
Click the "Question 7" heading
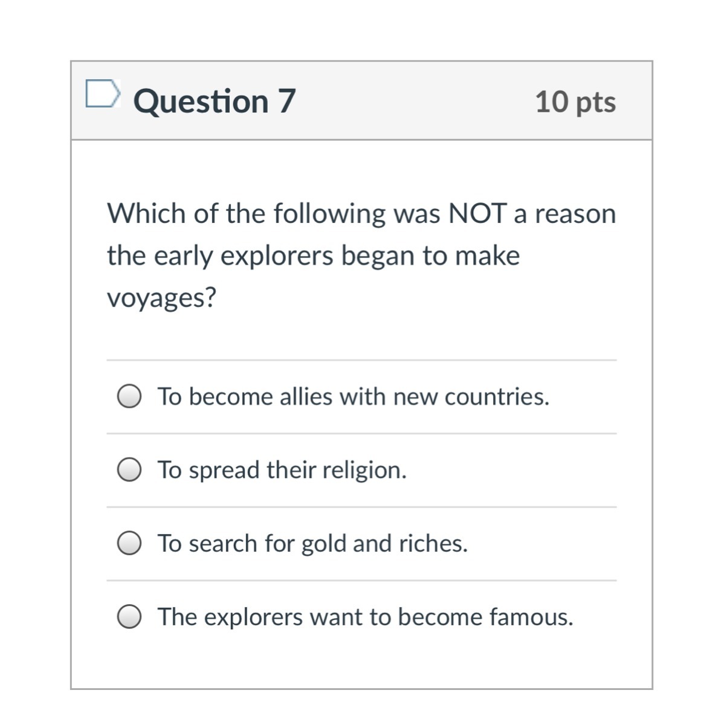(215, 101)
